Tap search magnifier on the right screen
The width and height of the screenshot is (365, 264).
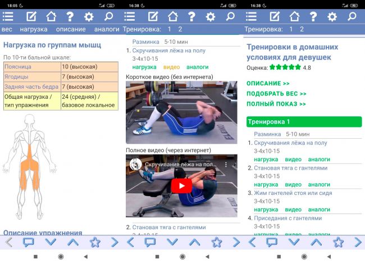(352, 16)
